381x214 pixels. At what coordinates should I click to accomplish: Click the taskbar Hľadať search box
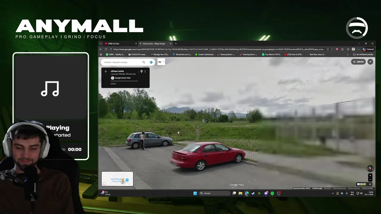coord(215,193)
